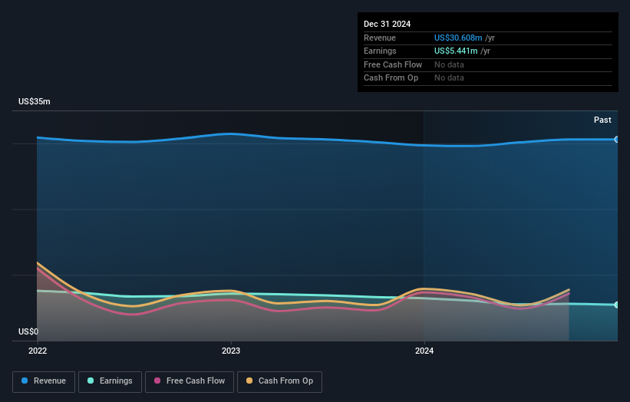Click the Earnings endpoint marker on teal line
630x402 pixels.
click(617, 305)
